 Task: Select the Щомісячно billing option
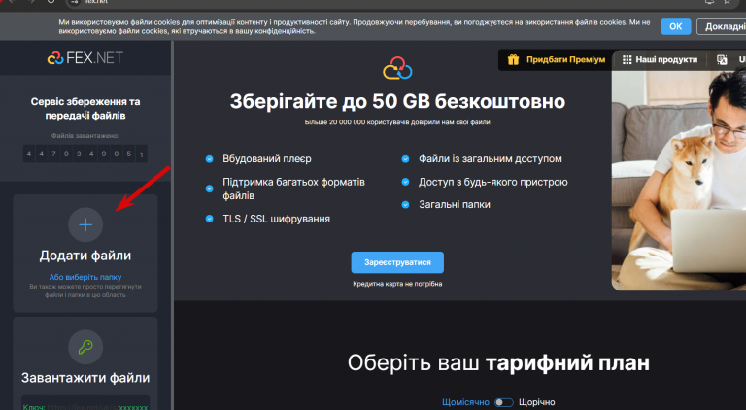(465, 402)
